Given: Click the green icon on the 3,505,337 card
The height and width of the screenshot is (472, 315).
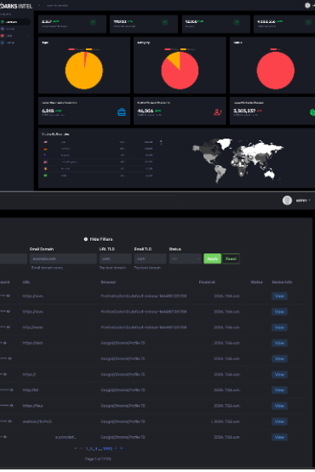Looking at the screenshot, I should point(312,112).
